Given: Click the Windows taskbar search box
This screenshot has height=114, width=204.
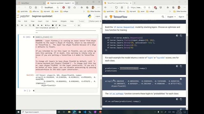Looking at the screenshot, I should pos(39,112).
